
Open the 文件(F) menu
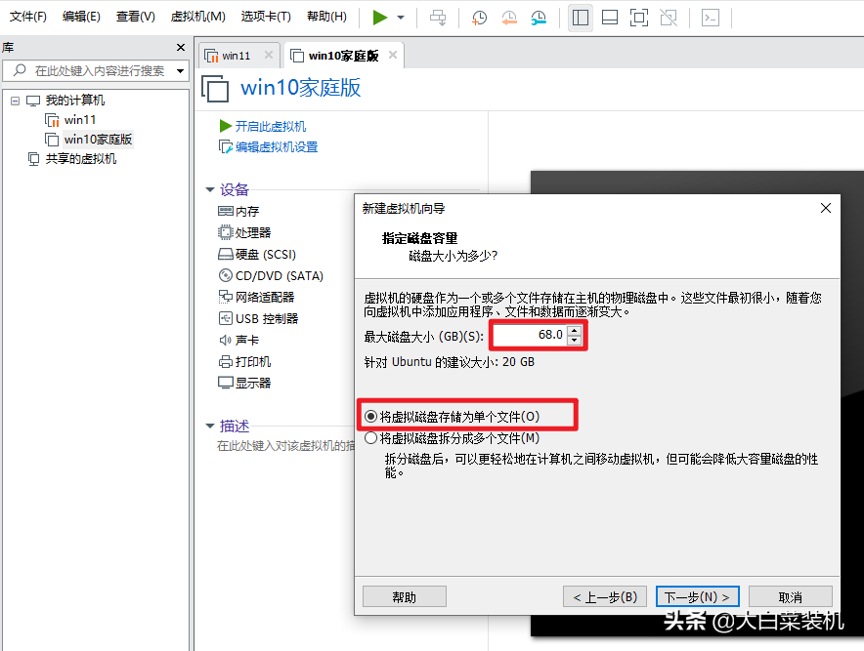click(x=28, y=17)
